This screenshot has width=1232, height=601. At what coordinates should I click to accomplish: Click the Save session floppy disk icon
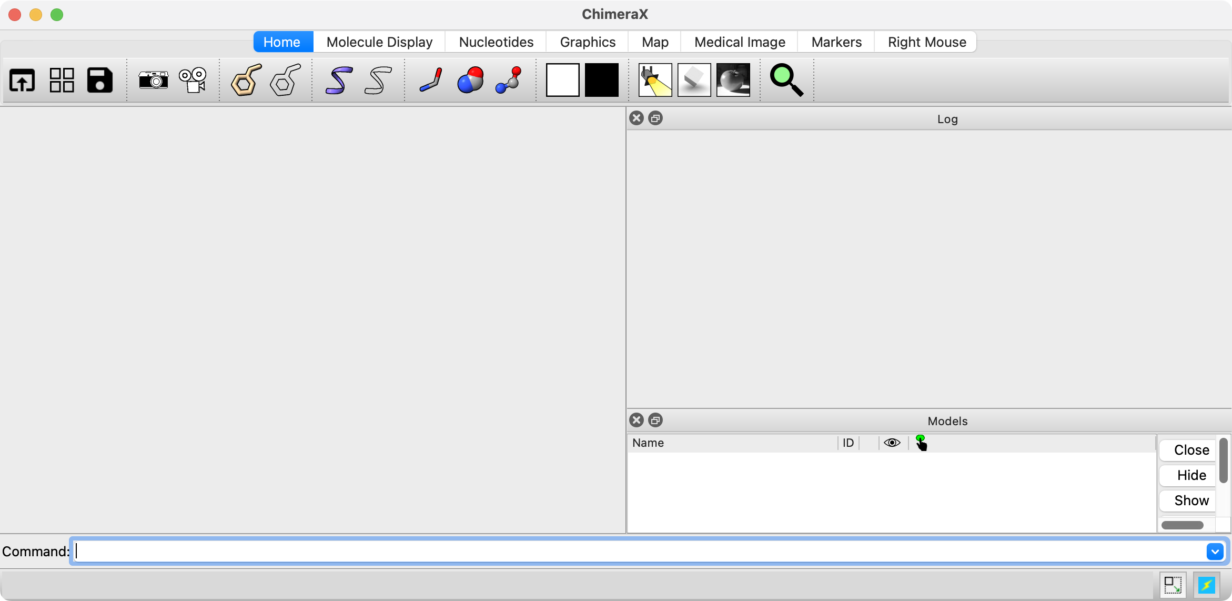click(x=99, y=81)
